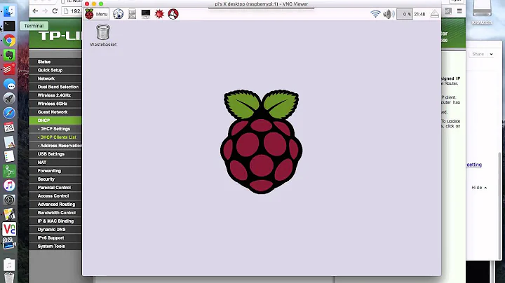
Task: Open the Terminal monitor icon in Pi taskbar
Action: [146, 14]
